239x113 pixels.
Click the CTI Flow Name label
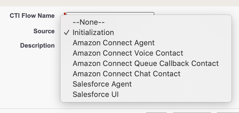[x=32, y=16]
